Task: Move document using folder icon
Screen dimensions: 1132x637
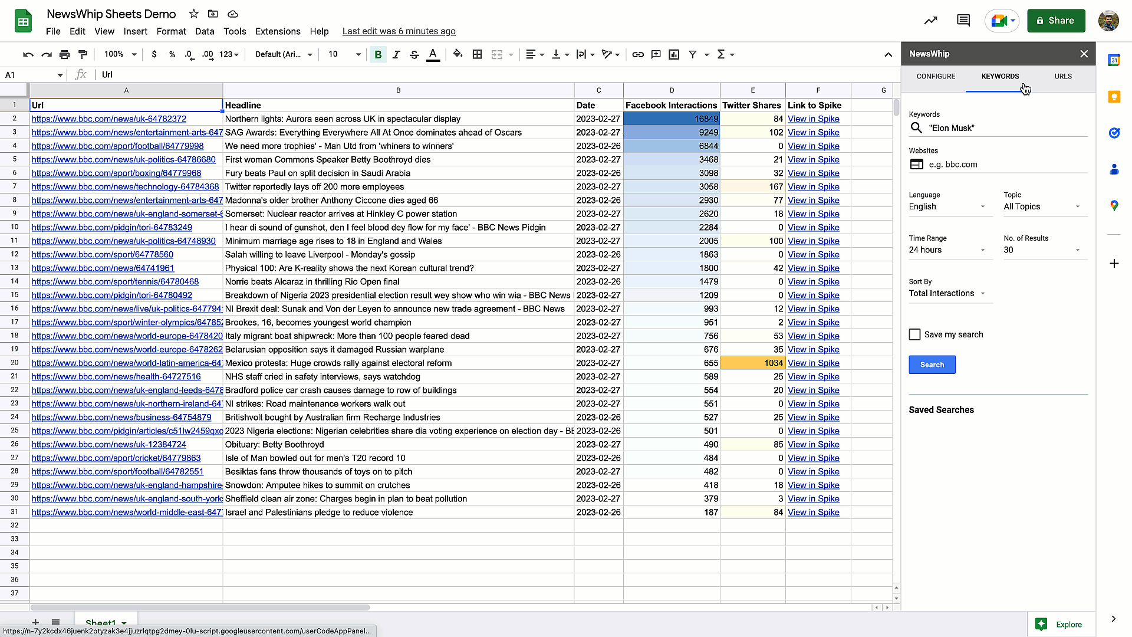Action: pos(213,14)
